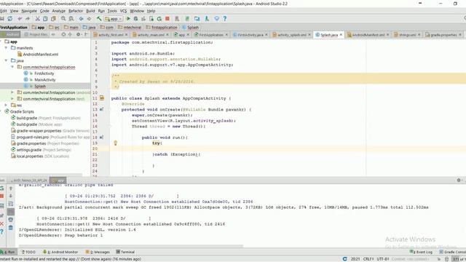Viewport: 466px width, 262px height.
Task: Switch to the FirstActivity.java tab
Action: coord(250,35)
